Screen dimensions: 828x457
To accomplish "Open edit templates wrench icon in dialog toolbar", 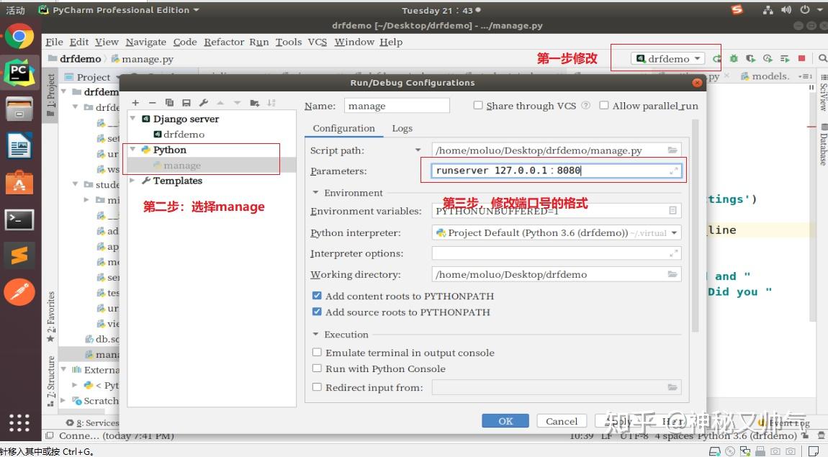I will pyautogui.click(x=204, y=102).
